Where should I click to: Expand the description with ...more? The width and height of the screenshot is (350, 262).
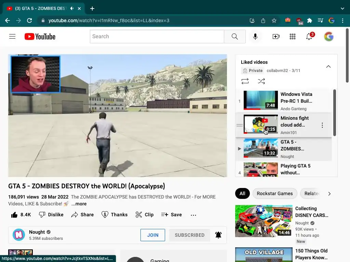click(79, 204)
